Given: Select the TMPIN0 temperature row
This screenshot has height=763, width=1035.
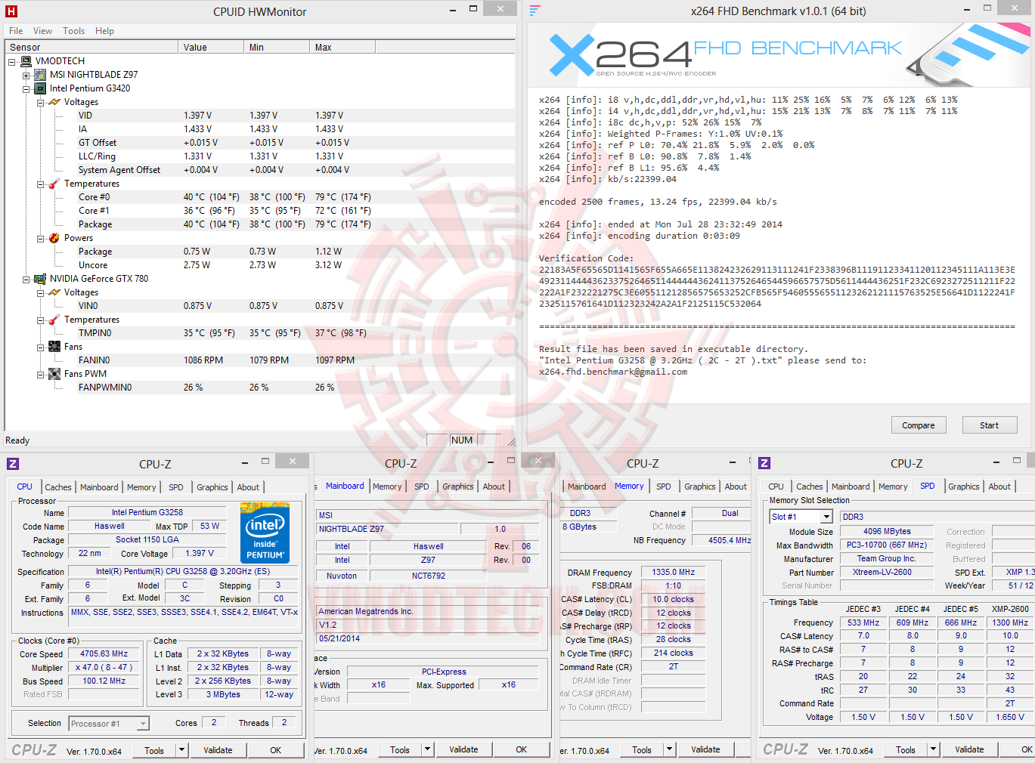Looking at the screenshot, I should tap(260, 333).
